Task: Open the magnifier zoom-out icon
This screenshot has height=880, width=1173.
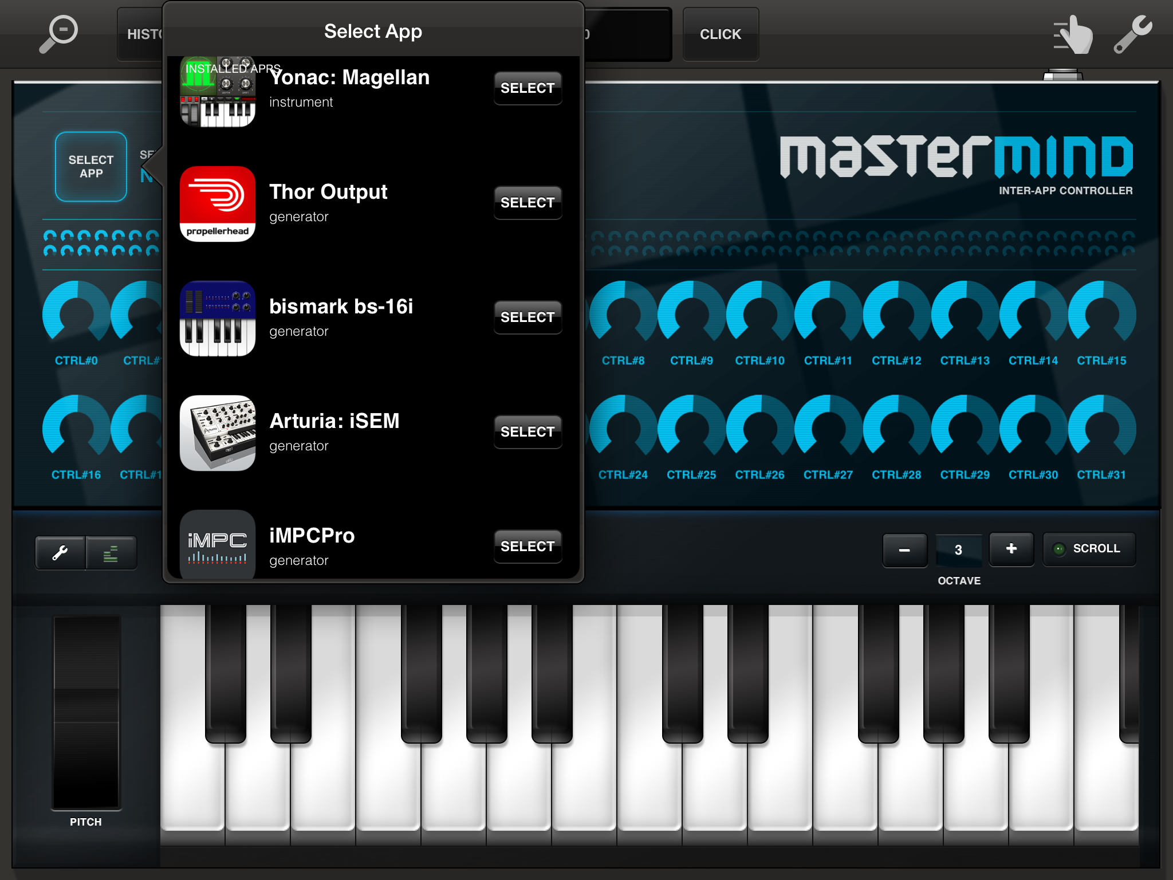Action: [x=58, y=34]
